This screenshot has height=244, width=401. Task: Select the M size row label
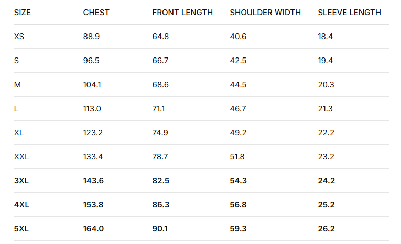(17, 85)
